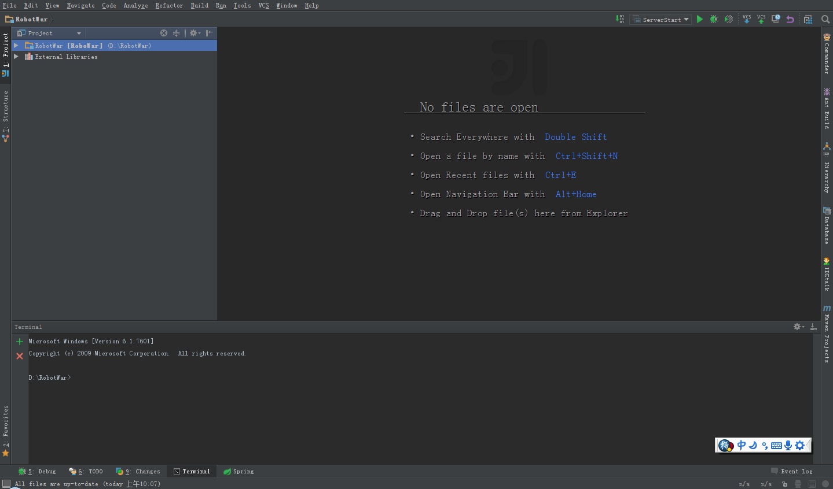This screenshot has width=833, height=489.
Task: Close the terminal session with red X
Action: pyautogui.click(x=20, y=356)
